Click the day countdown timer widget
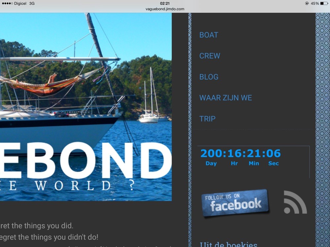330x247 pixels. click(240, 157)
